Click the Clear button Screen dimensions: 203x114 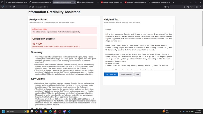click(x=138, y=74)
